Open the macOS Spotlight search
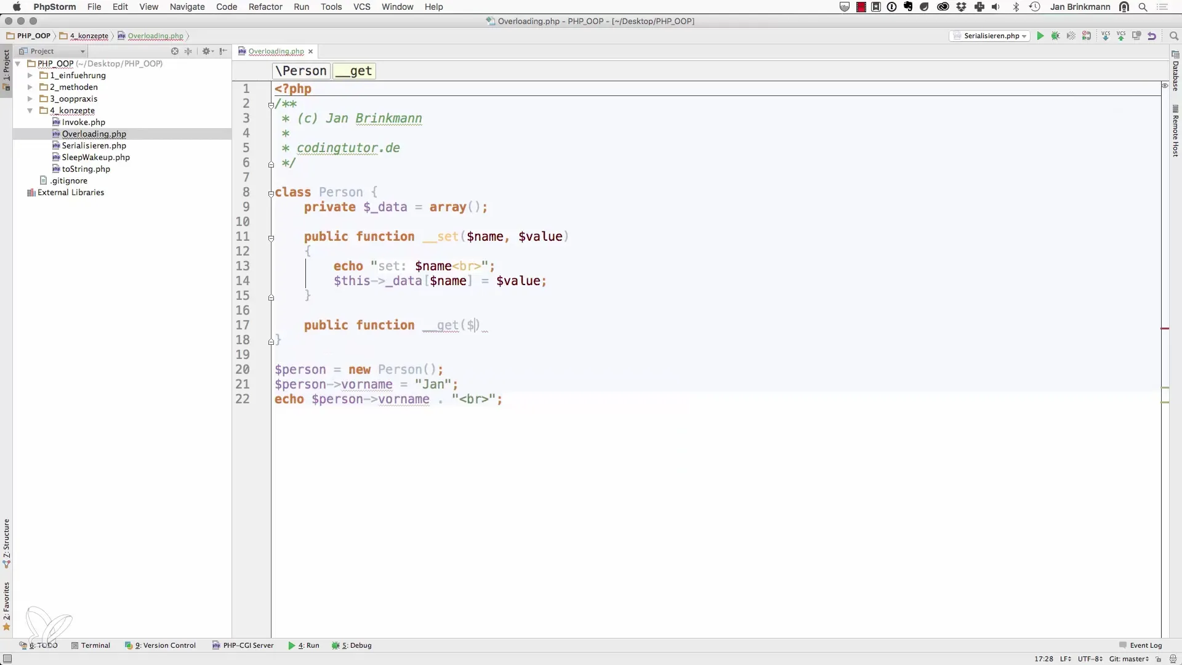 click(1143, 7)
